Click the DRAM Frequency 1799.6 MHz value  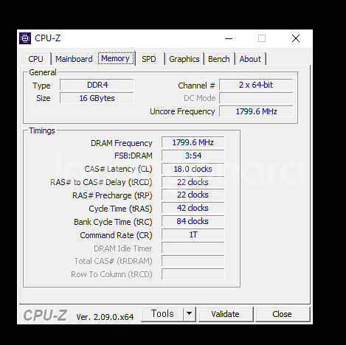(x=193, y=142)
